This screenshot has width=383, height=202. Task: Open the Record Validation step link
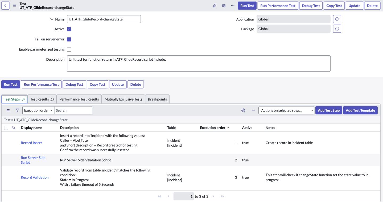point(35,177)
